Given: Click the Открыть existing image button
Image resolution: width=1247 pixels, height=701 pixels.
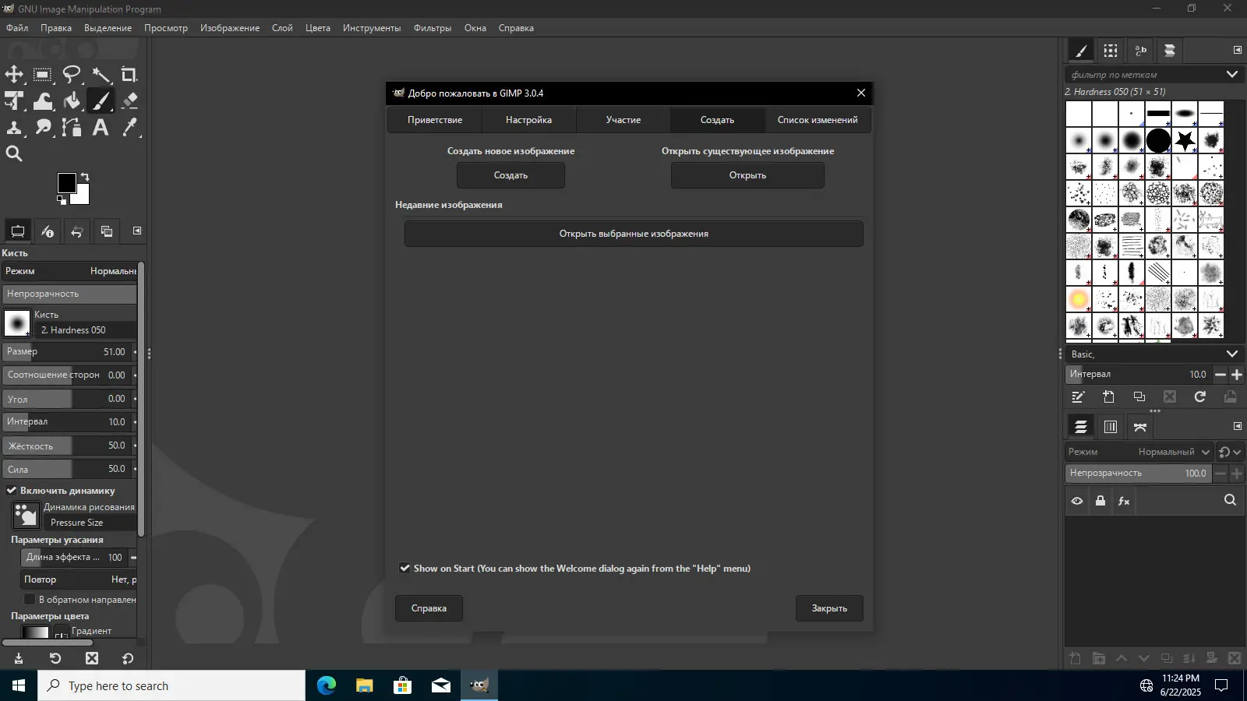Looking at the screenshot, I should coord(747,175).
